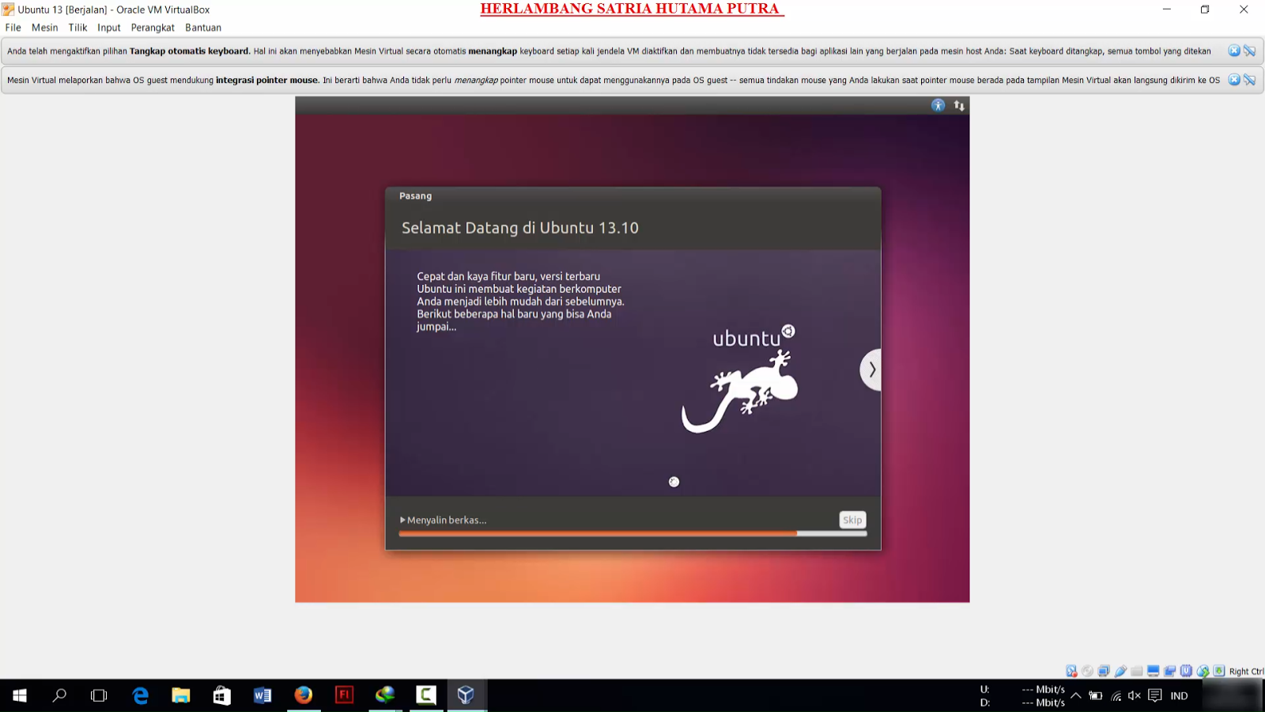This screenshot has height=712, width=1265.
Task: Show hidden system tray icons
Action: click(x=1076, y=695)
